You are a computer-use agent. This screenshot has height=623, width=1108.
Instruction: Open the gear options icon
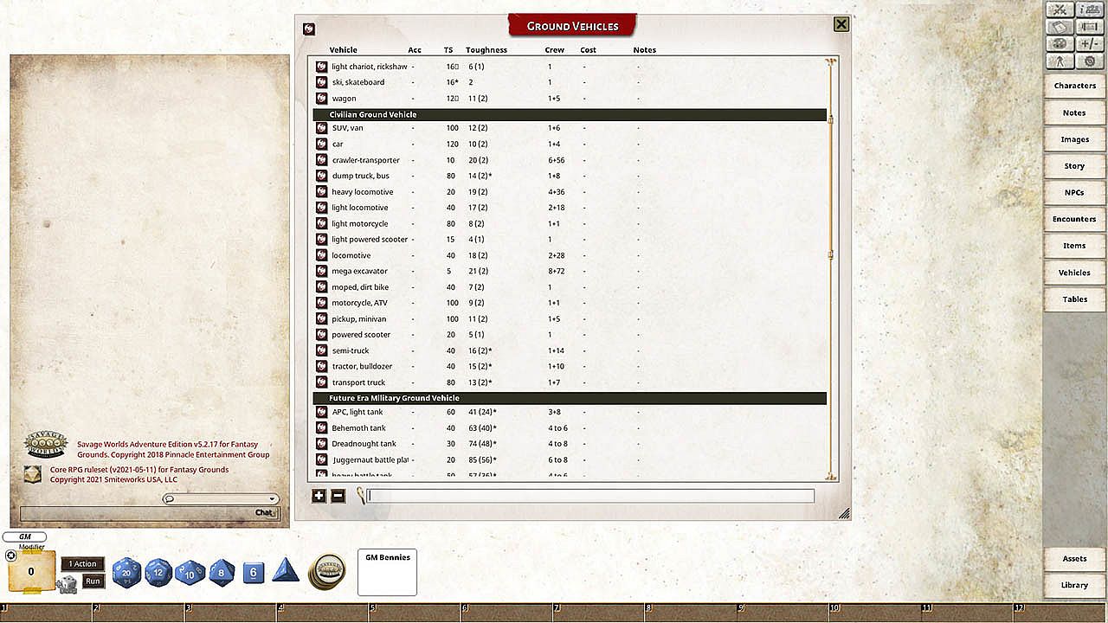1089,61
